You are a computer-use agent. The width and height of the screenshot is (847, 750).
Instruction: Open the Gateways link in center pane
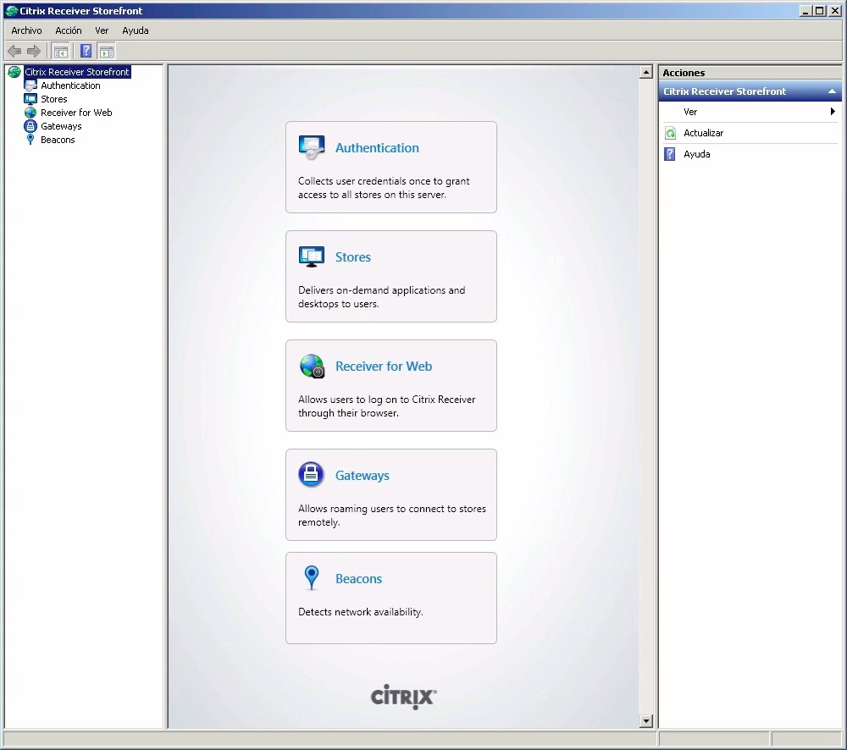pos(362,476)
